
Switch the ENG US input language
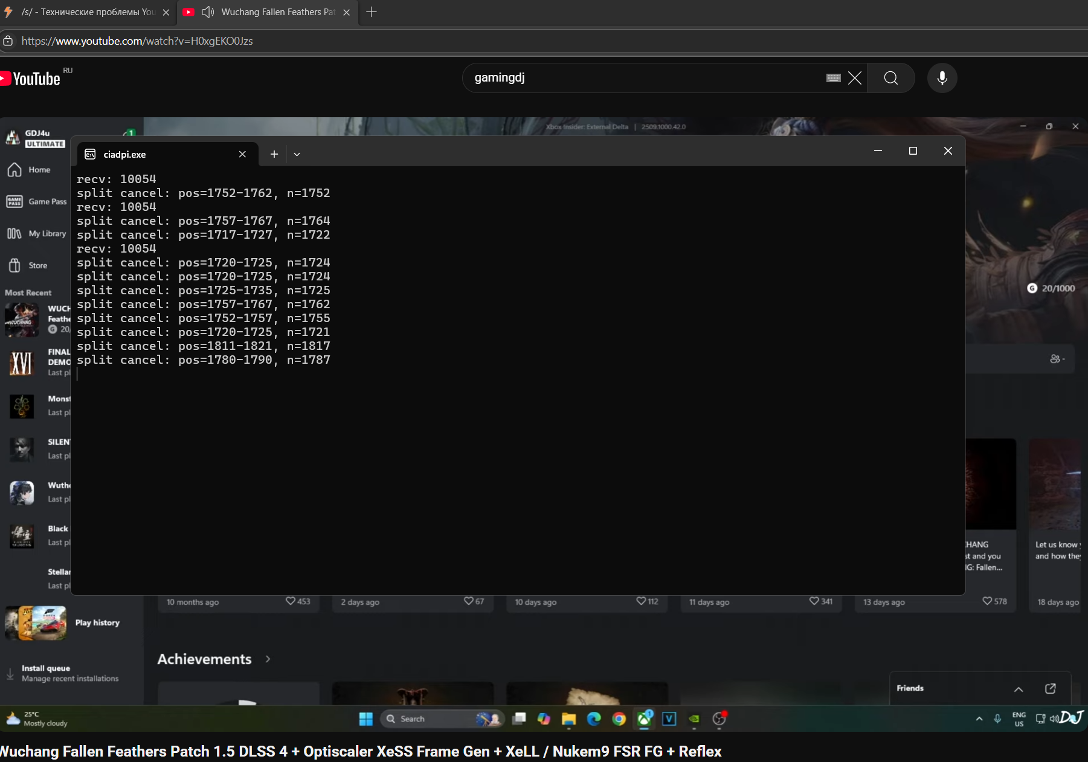pos(1019,719)
